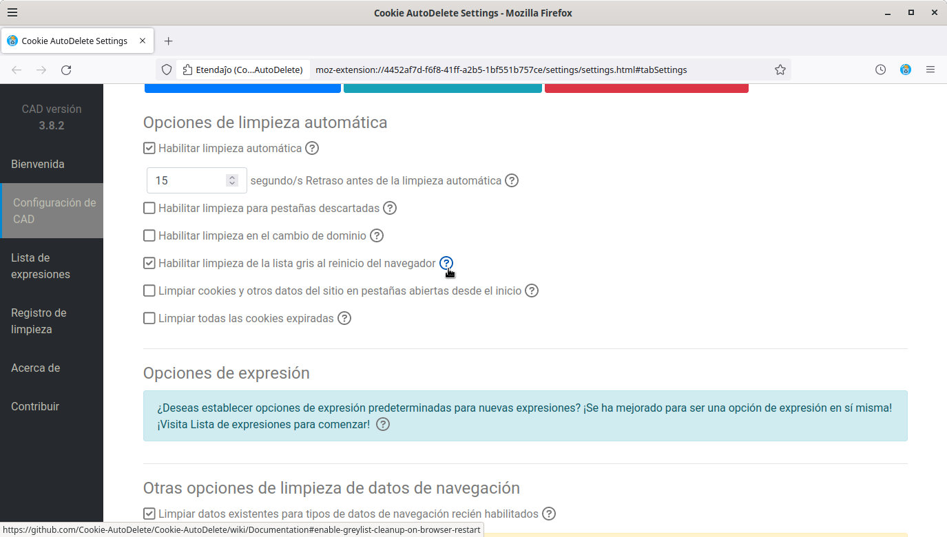
Task: Go to Acerca de section
Action: coord(36,368)
